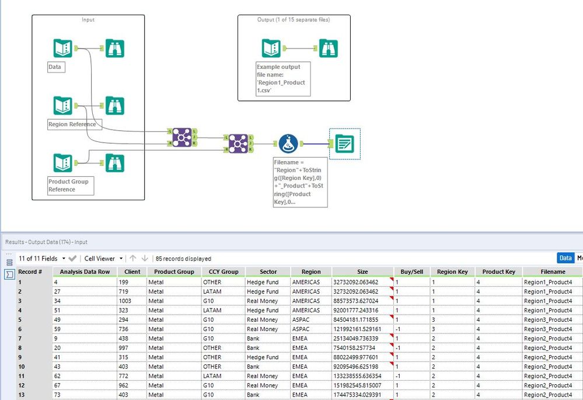
Task: Click Client cell 962 in record 12
Action: point(132,385)
